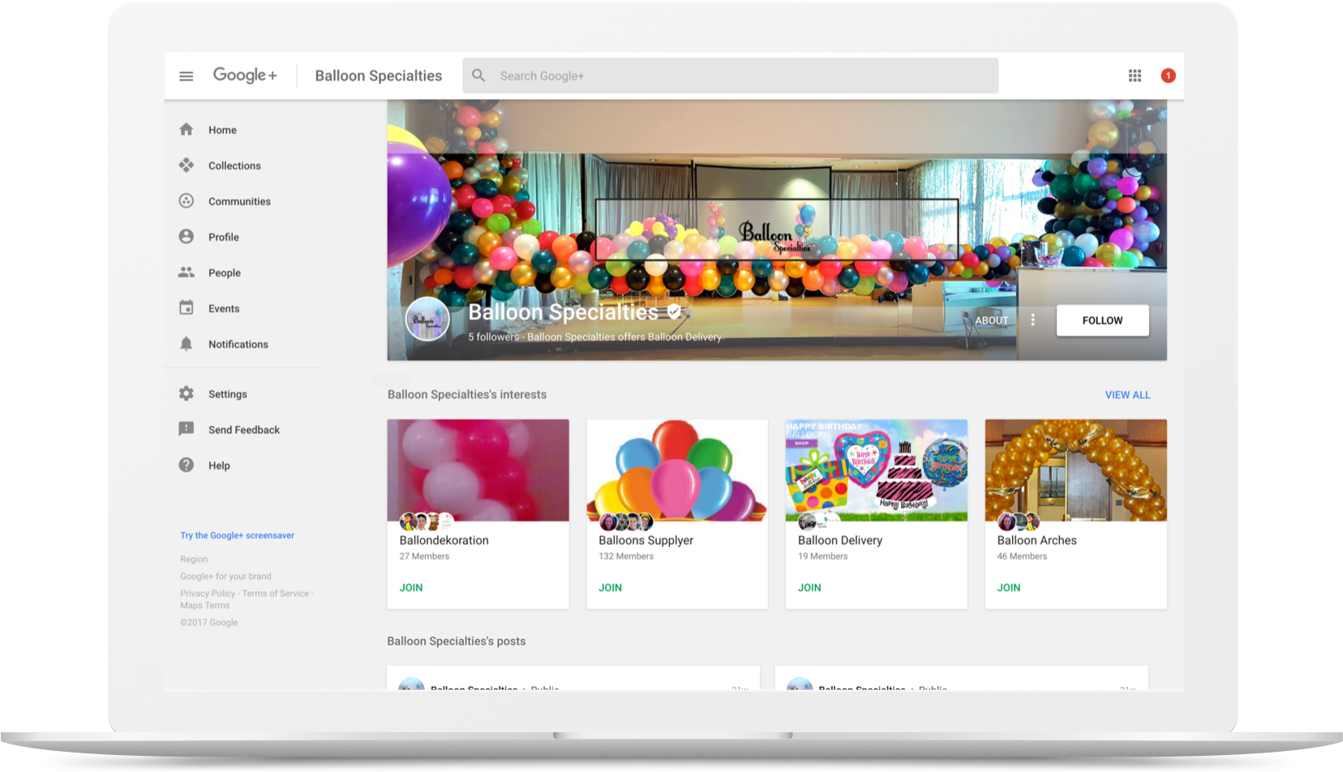Screen dimensions: 1343x772
Task: Click the Google+ logo
Action: click(245, 75)
